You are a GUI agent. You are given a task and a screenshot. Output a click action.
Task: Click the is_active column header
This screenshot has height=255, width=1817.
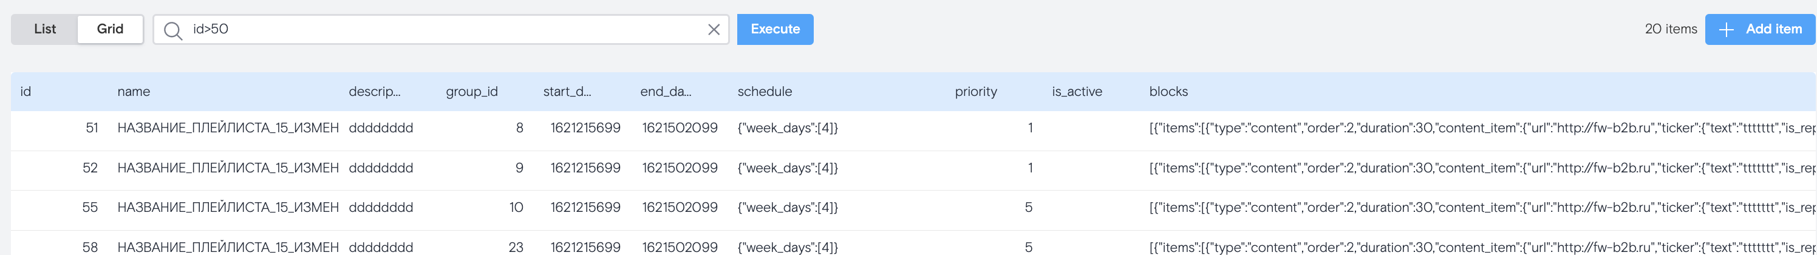(1076, 92)
